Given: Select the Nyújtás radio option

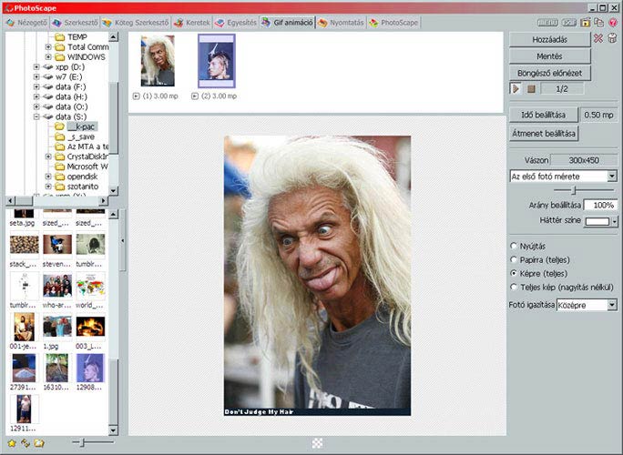Looking at the screenshot, I should pyautogui.click(x=516, y=246).
